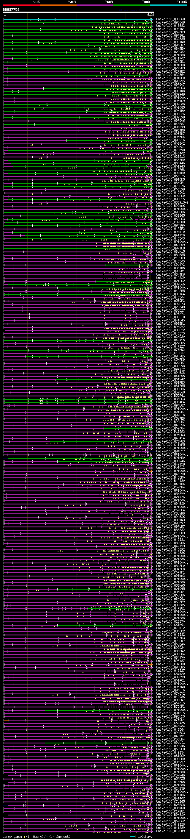Select row label UniRef100_P08012
The height and width of the screenshot is (839, 190).
[170, 468]
